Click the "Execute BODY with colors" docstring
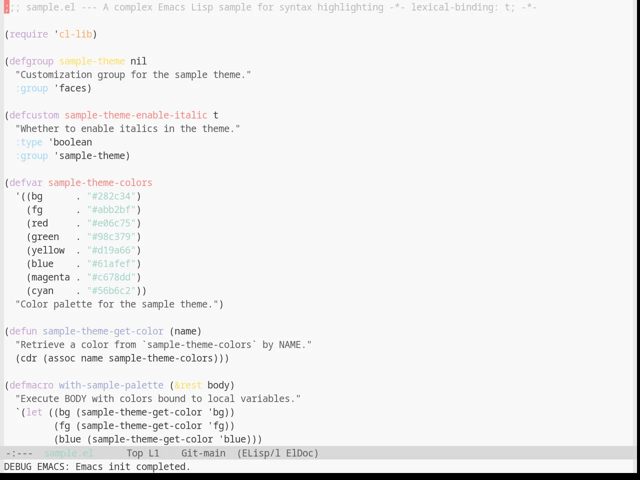 point(158,398)
